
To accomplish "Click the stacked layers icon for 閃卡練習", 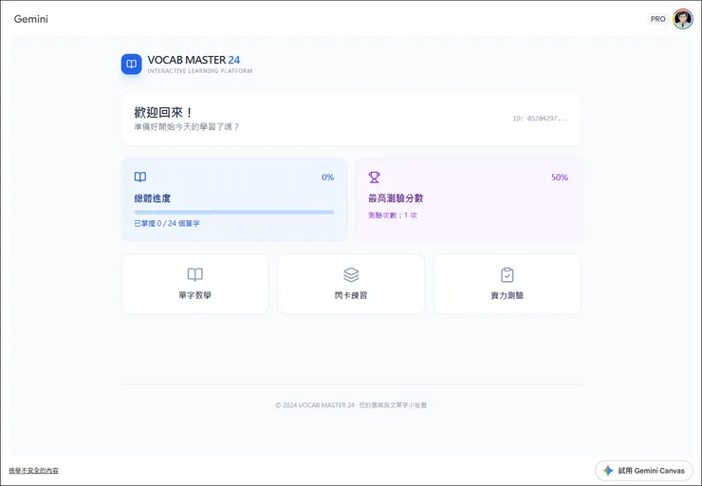I will pyautogui.click(x=351, y=274).
